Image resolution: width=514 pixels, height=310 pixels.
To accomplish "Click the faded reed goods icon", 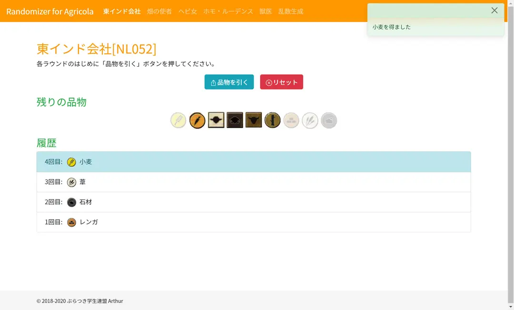I will coord(310,120).
